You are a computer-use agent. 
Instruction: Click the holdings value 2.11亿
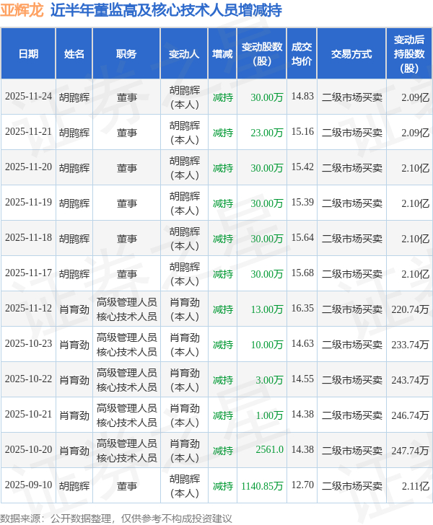[x=416, y=486]
